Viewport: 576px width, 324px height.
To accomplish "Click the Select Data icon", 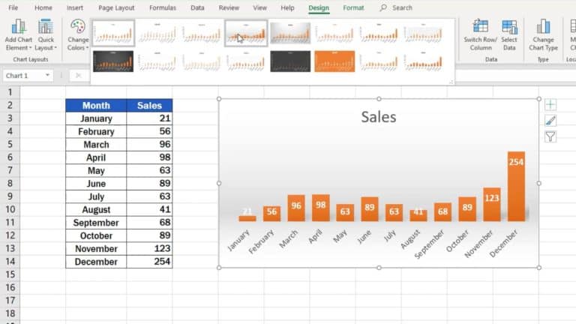I will tap(509, 28).
